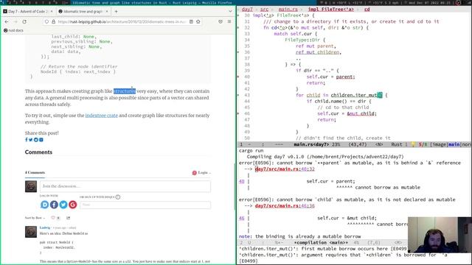Click the Disqus share icon beside the heart
472x265 pixels.
[69, 218]
